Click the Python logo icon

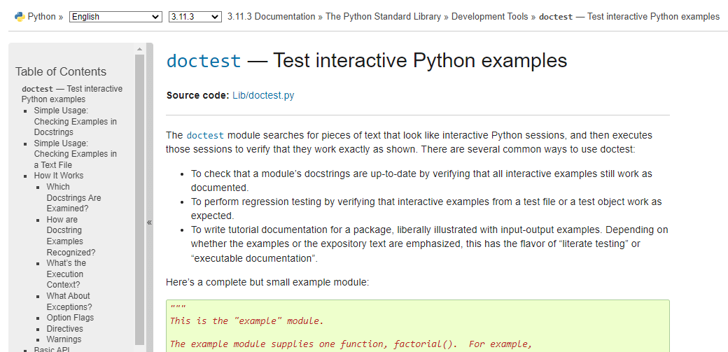tap(20, 17)
